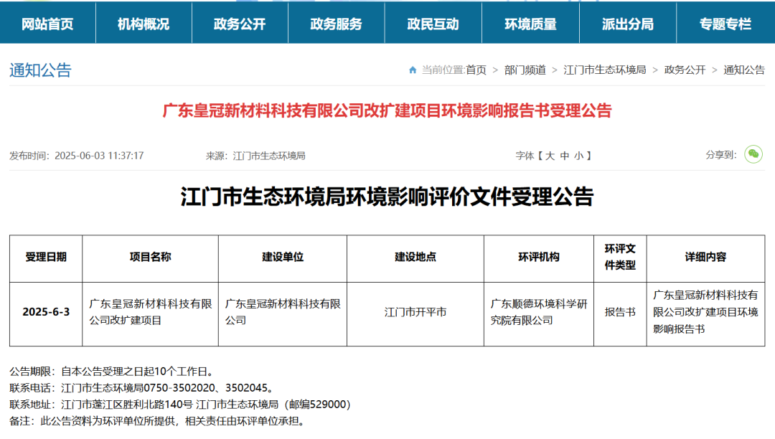Select the 政民互动 navigation item

coord(434,22)
